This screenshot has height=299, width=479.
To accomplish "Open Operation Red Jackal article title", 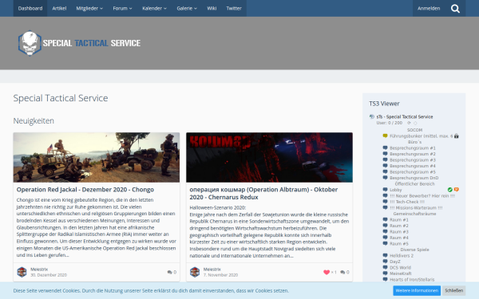I will click(x=85, y=190).
